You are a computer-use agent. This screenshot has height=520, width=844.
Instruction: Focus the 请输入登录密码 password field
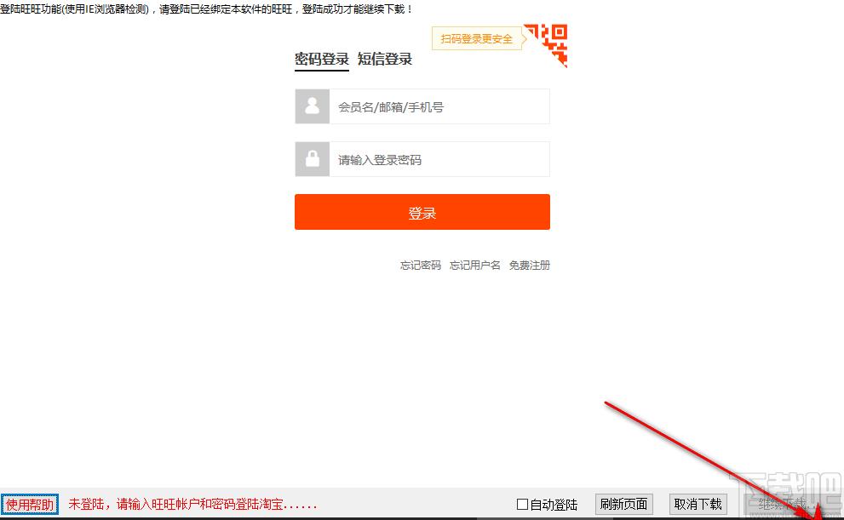(439, 160)
